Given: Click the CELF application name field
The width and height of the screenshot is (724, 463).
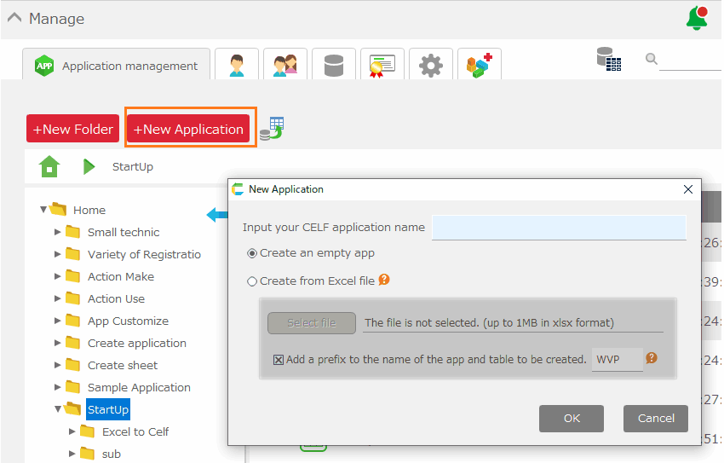Looking at the screenshot, I should point(558,228).
